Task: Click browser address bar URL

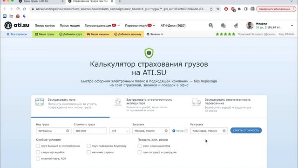Action: [121, 9]
